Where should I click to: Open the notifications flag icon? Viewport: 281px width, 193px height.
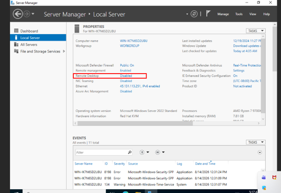coord(208,14)
